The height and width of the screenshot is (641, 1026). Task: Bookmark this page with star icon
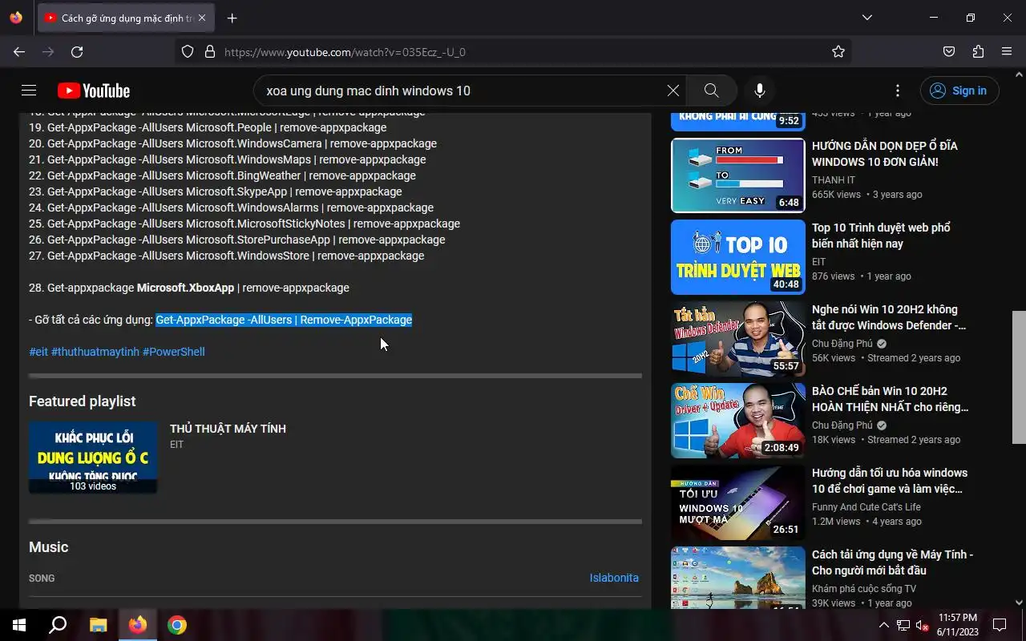[838, 52]
